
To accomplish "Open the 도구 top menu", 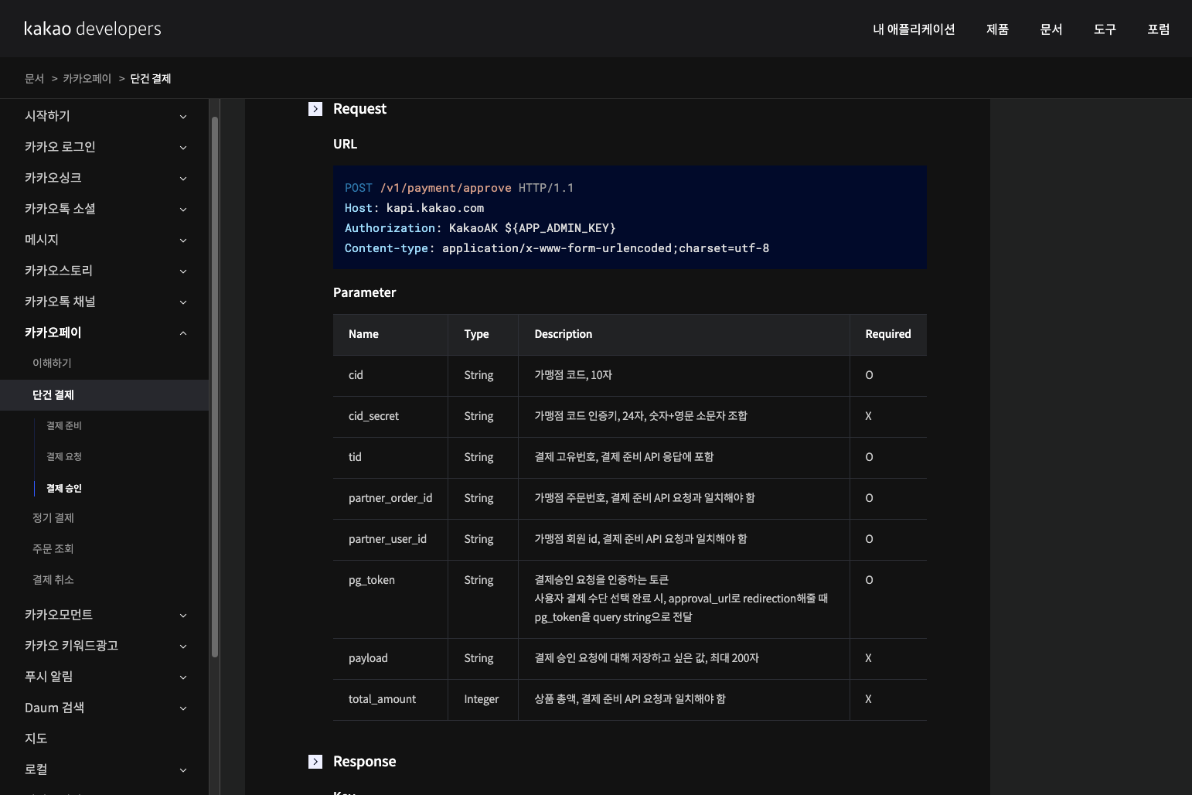I will 1105,29.
